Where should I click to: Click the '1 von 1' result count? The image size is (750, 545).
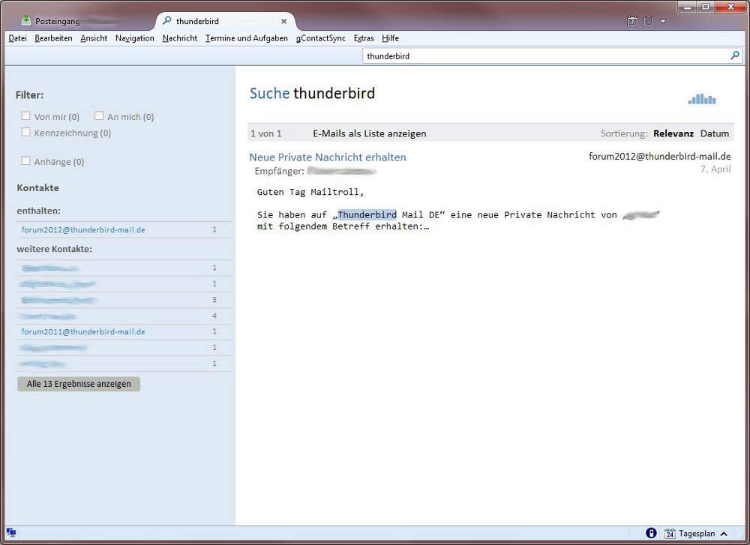click(266, 133)
